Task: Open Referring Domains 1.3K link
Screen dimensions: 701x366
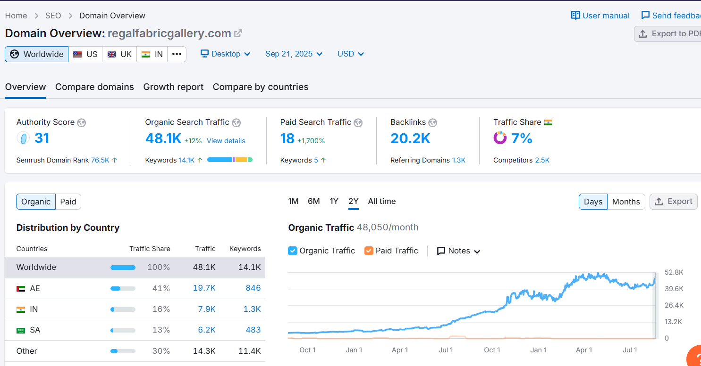Action: (459, 160)
